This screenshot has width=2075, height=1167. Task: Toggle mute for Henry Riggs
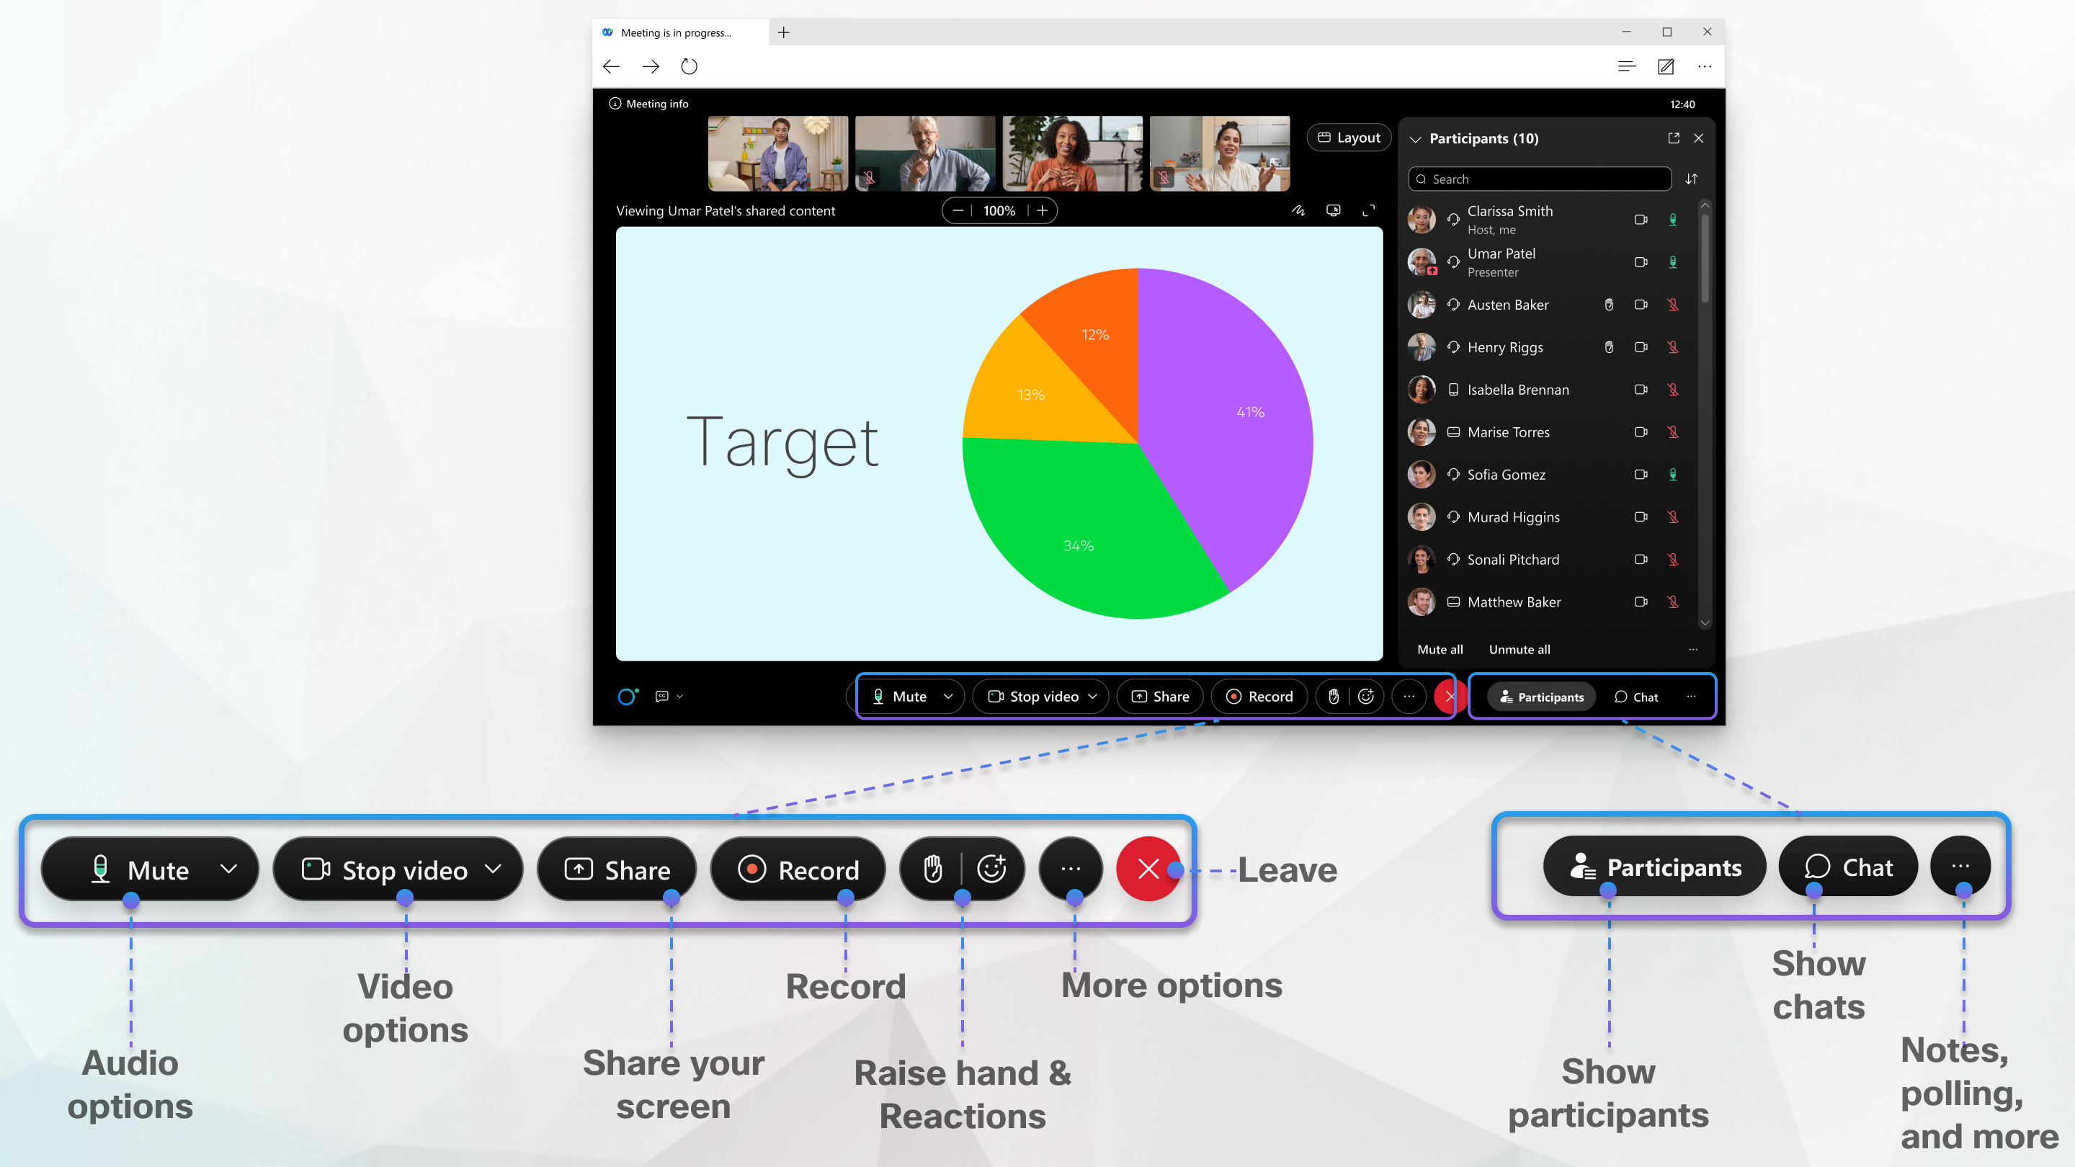pos(1670,348)
